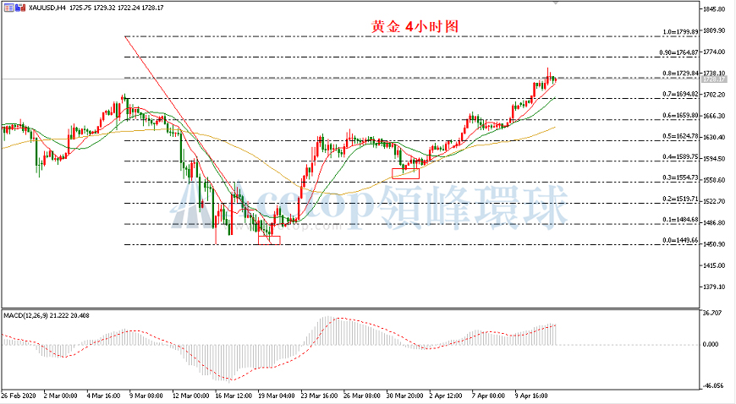The width and height of the screenshot is (736, 404).
Task: Click MACD scale value 0.000
Action: [x=711, y=344]
